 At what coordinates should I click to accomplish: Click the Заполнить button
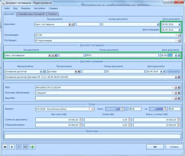click(174, 72)
